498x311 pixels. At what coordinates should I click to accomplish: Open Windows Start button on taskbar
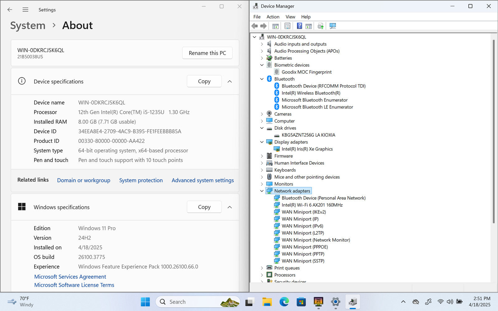[145, 302]
